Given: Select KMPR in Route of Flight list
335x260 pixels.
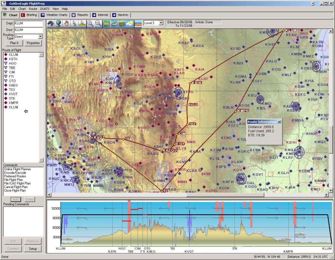Looking at the screenshot, I should click(x=13, y=103).
